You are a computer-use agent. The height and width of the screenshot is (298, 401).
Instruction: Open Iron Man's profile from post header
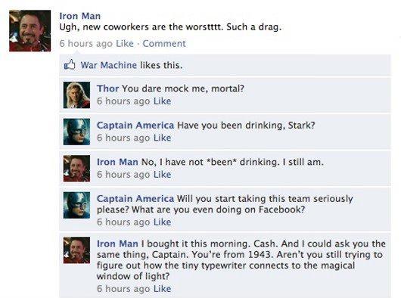coord(79,16)
